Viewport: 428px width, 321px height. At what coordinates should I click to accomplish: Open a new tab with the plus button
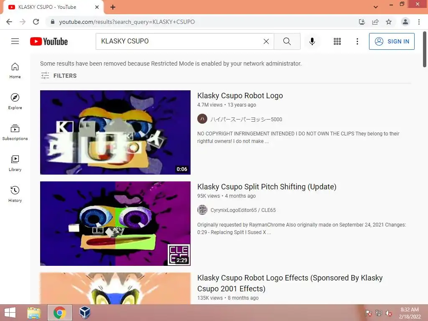tap(113, 7)
